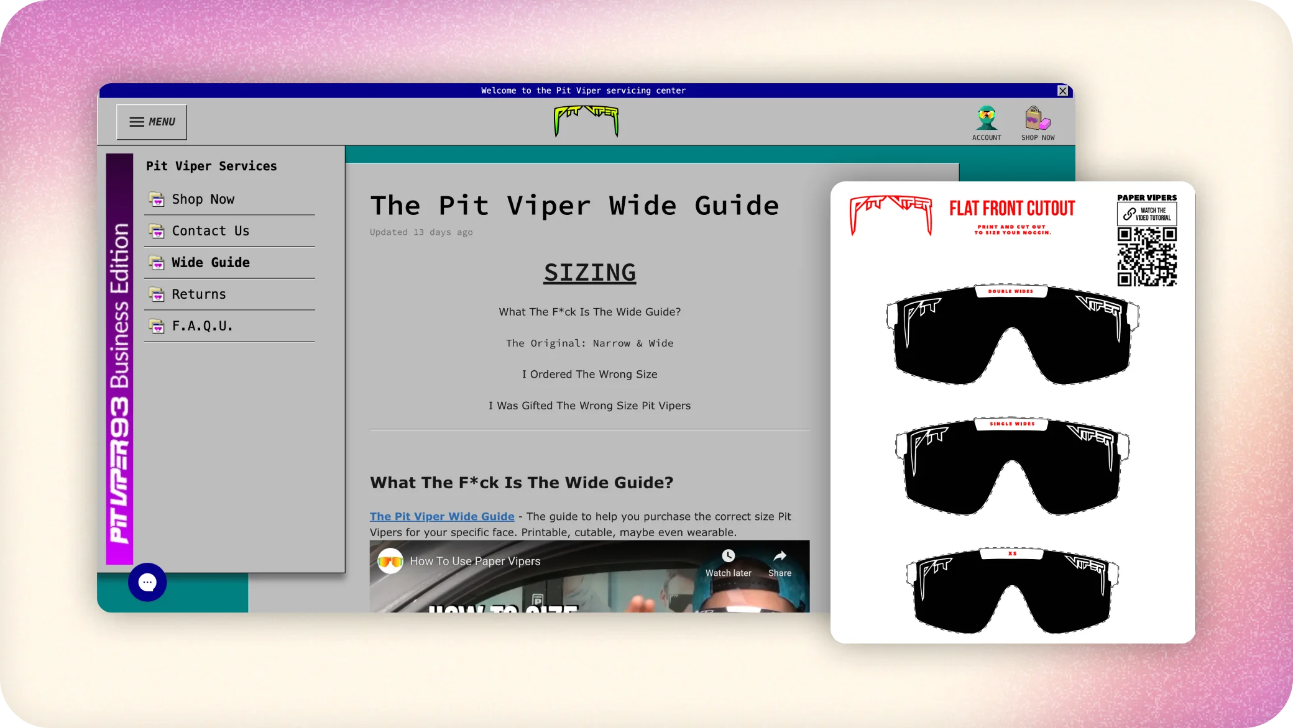Click the Watch later clock icon
The height and width of the screenshot is (728, 1293).
tap(728, 555)
